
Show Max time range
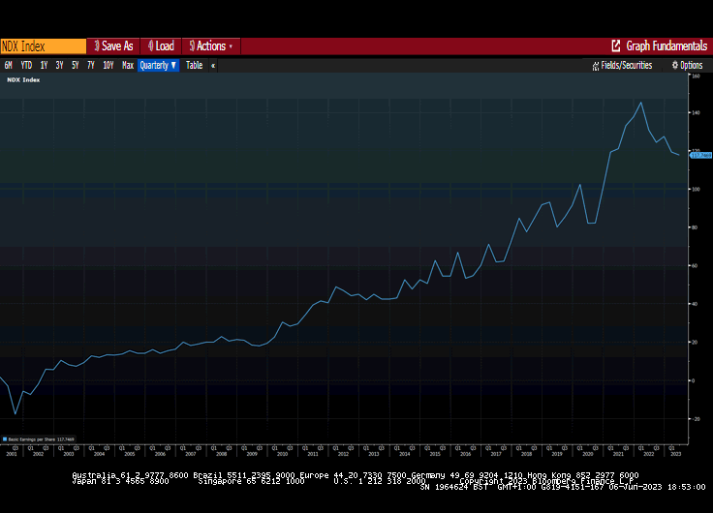128,66
